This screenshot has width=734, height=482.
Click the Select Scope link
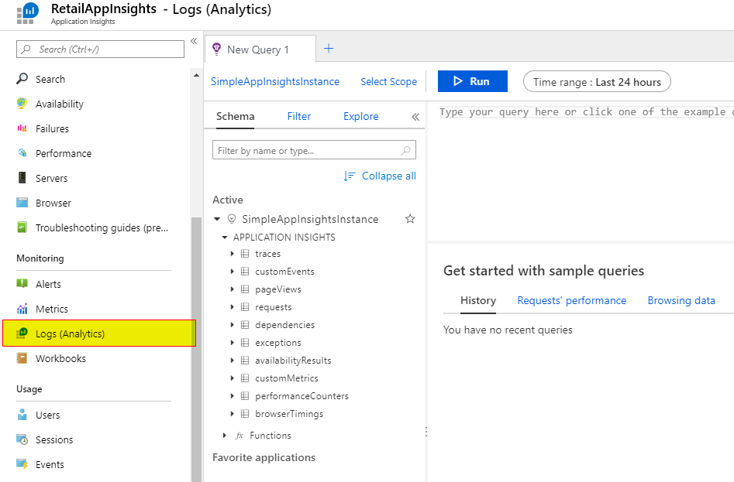pyautogui.click(x=388, y=81)
